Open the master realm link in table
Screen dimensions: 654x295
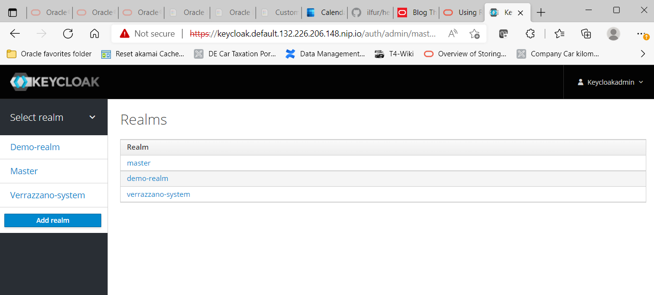pyautogui.click(x=139, y=163)
